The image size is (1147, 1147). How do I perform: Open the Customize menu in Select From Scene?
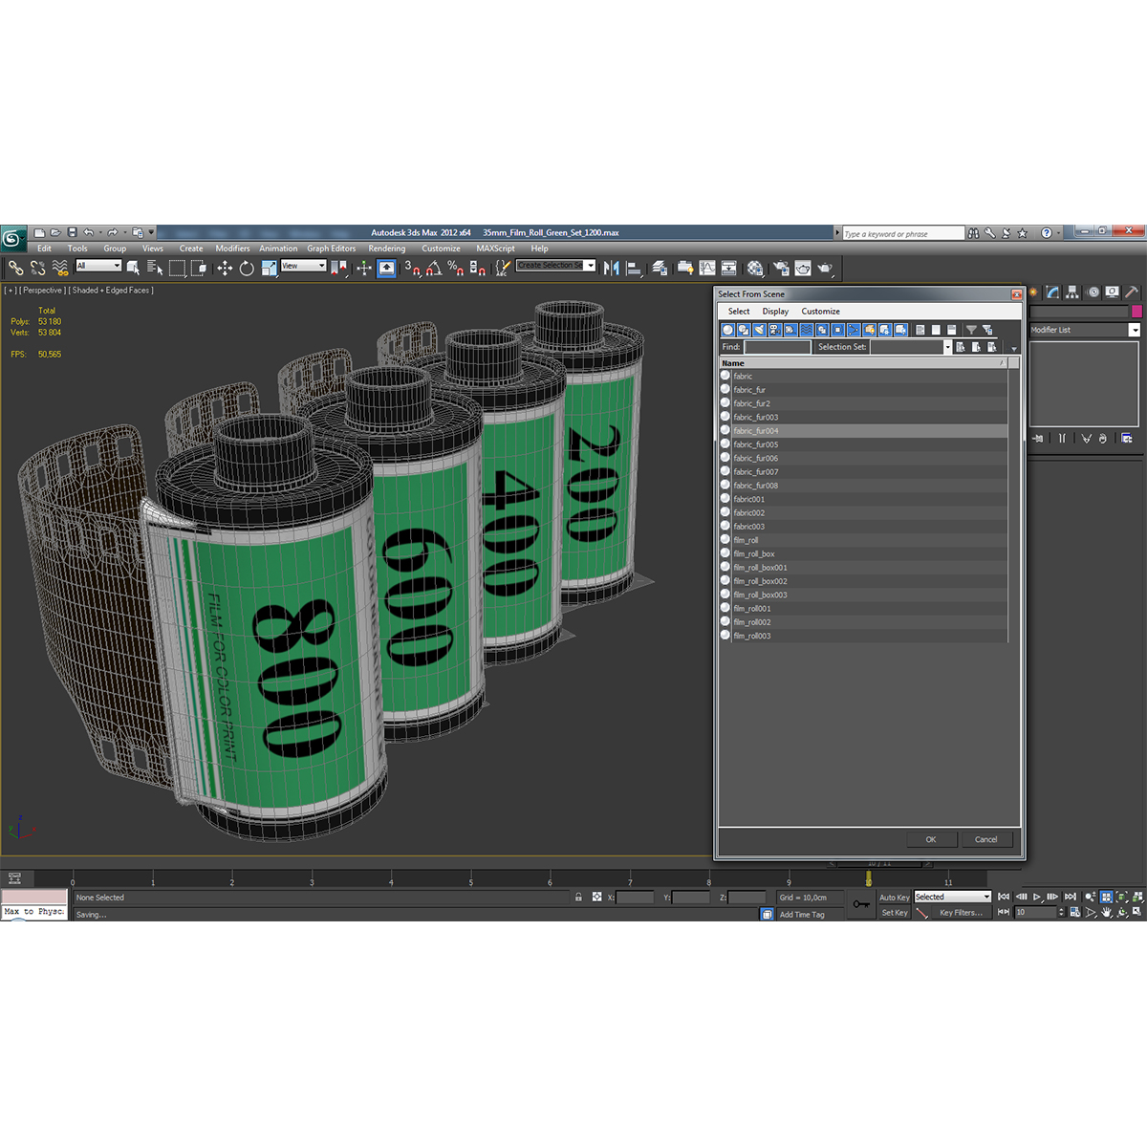(x=820, y=312)
